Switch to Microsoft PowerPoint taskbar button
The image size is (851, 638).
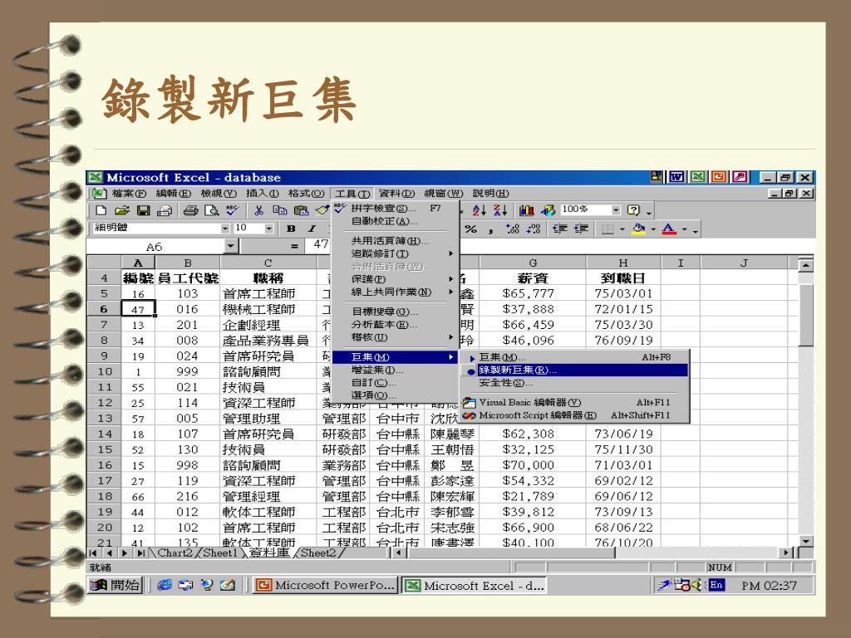(326, 586)
